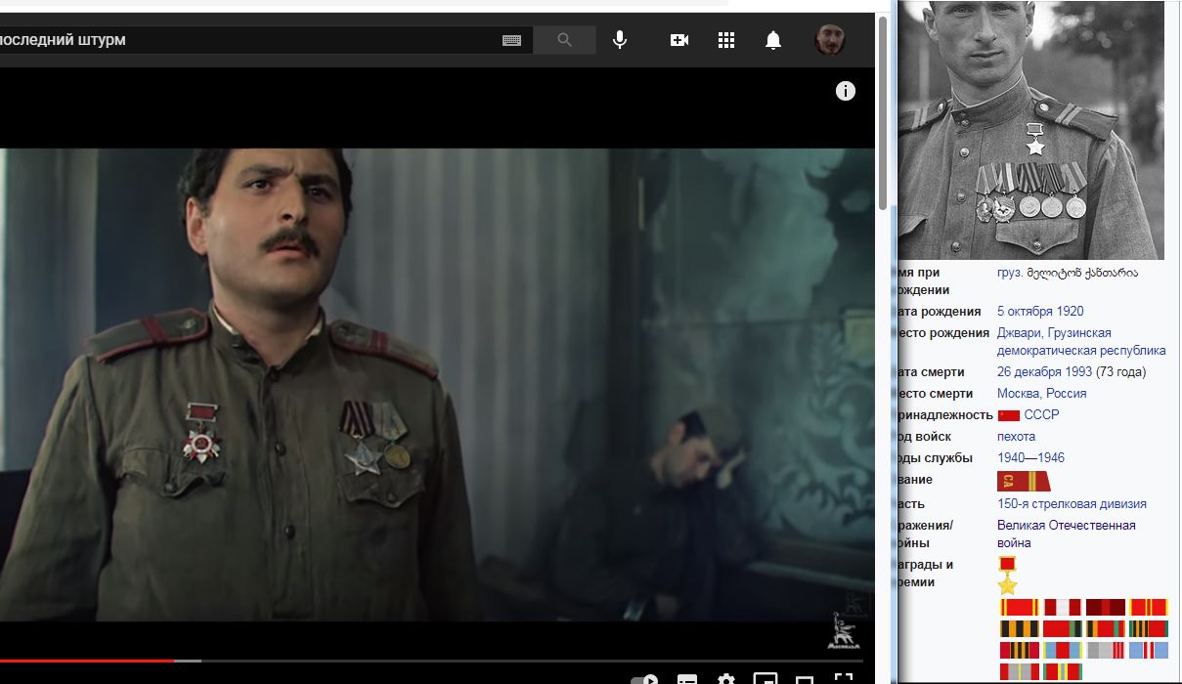Screen dimensions: 1182x684
Task: Open the '5 октября' date link
Action: click(1025, 312)
